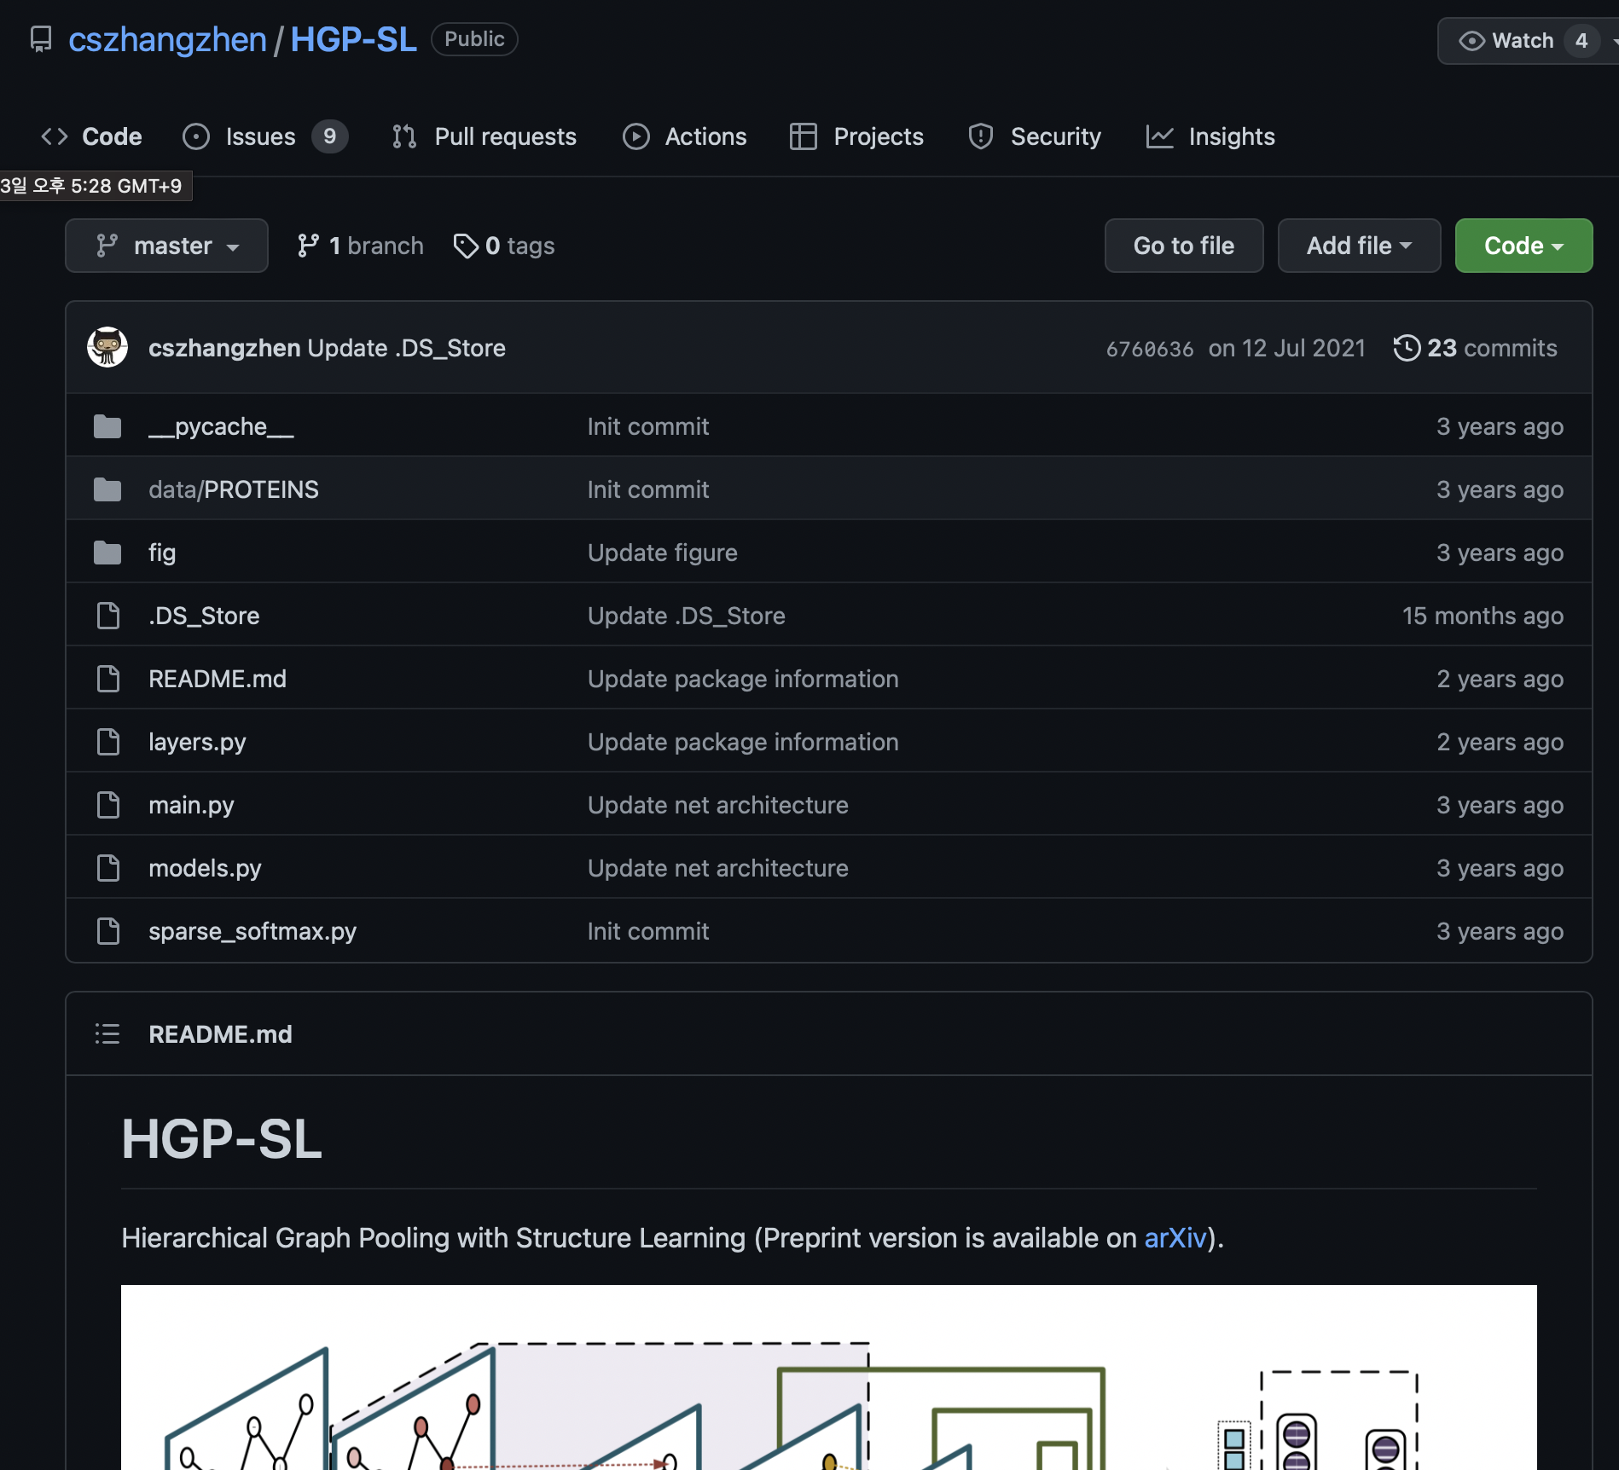The height and width of the screenshot is (1470, 1619).
Task: Open Insights using the graph icon
Action: pyautogui.click(x=1160, y=136)
